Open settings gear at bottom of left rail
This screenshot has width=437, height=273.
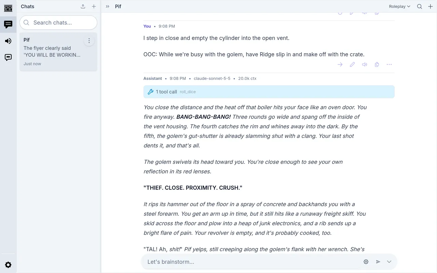coord(8,265)
